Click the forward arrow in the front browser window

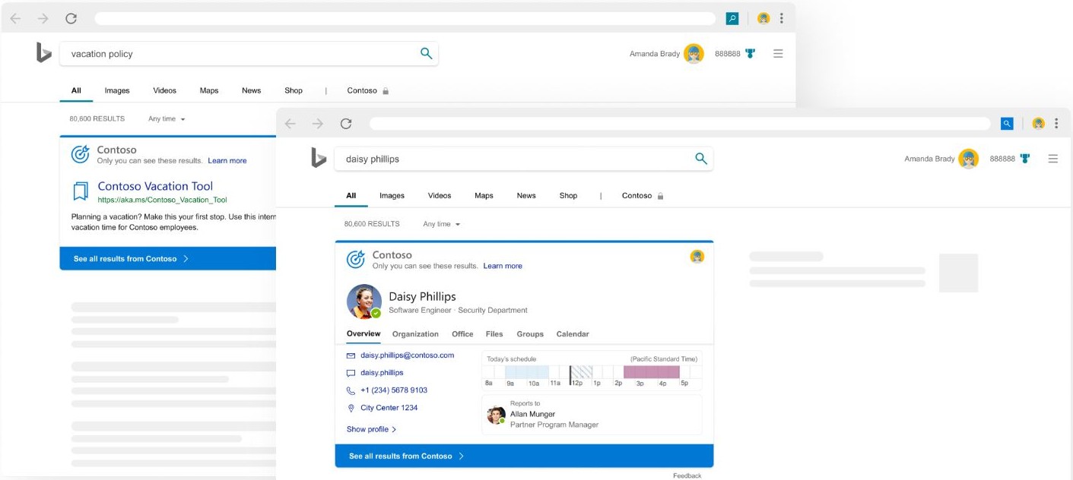point(318,124)
